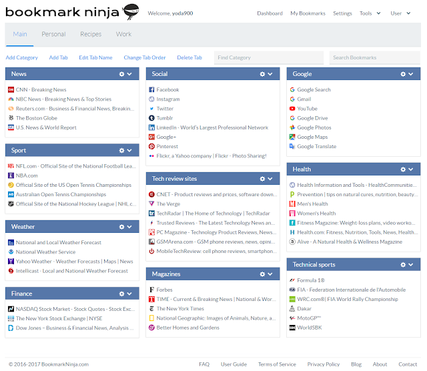Click the Men's Health favicon icon
This screenshot has height=371, width=427.
coord(292,204)
